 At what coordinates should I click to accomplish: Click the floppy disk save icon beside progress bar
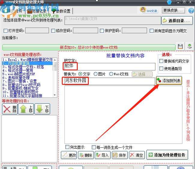tap(180, 46)
